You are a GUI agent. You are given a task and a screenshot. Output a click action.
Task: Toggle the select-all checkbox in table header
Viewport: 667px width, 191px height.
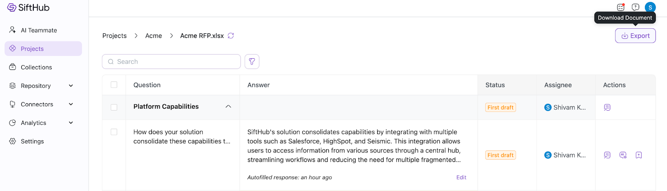click(x=114, y=85)
